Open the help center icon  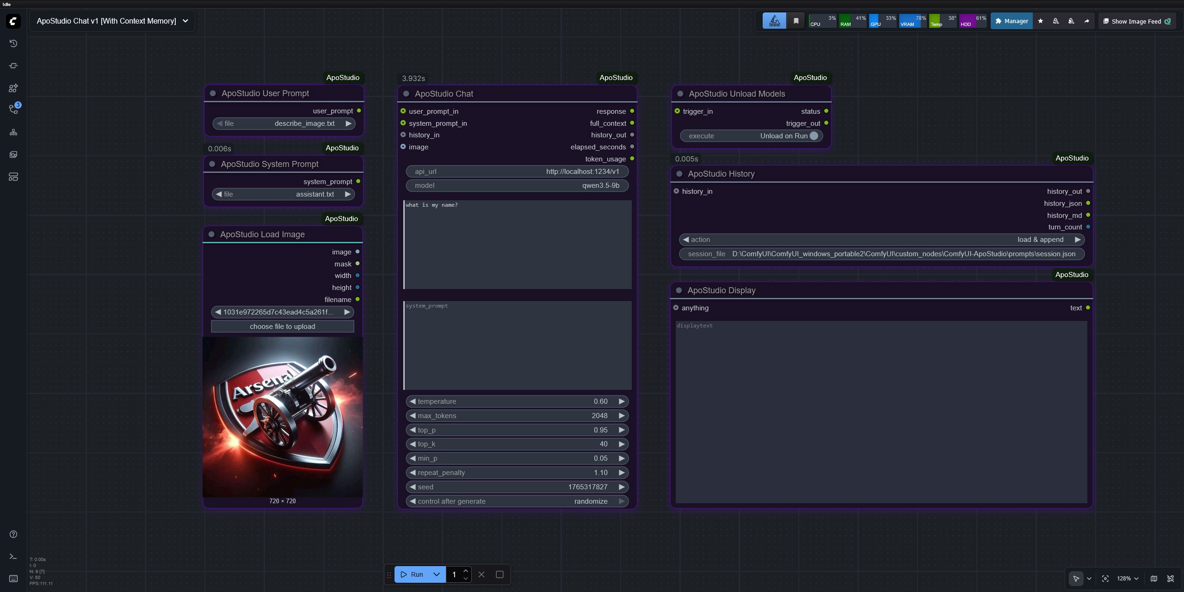[x=13, y=534]
